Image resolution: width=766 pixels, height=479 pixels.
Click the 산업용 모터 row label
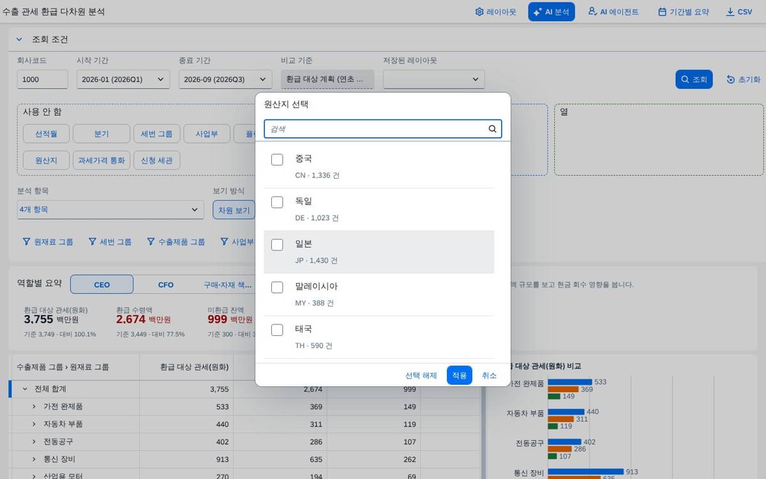63,476
